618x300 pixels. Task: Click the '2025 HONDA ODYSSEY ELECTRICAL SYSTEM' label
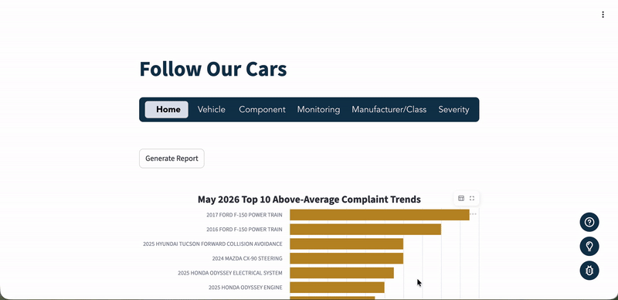click(x=230, y=273)
